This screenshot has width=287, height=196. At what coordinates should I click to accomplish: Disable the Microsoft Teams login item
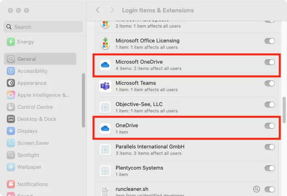(x=270, y=83)
